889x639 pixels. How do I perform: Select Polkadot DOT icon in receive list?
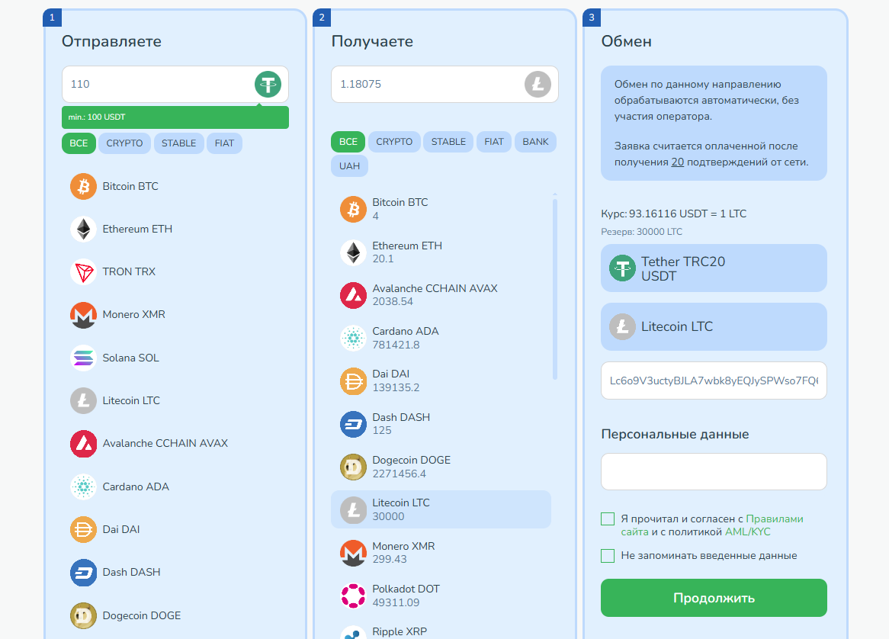point(353,596)
